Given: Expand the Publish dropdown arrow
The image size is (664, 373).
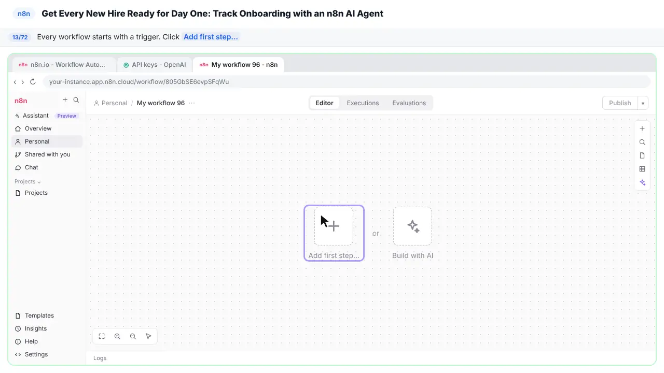Looking at the screenshot, I should pos(643,103).
